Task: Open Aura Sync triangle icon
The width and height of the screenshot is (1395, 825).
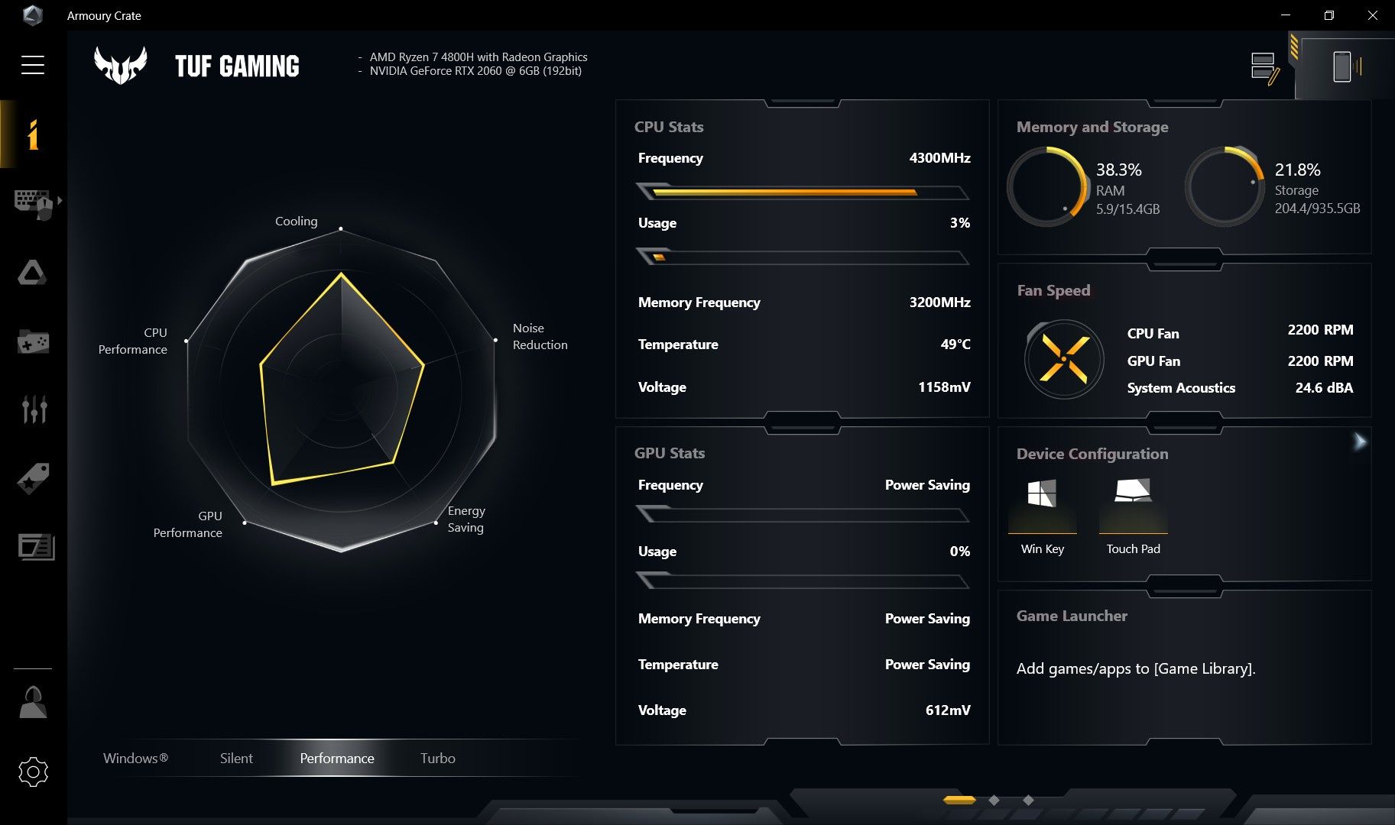Action: 32,273
